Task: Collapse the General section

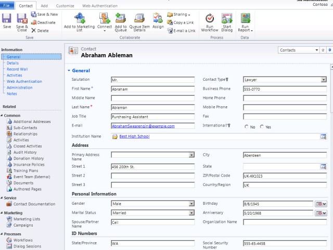Action: [69, 70]
